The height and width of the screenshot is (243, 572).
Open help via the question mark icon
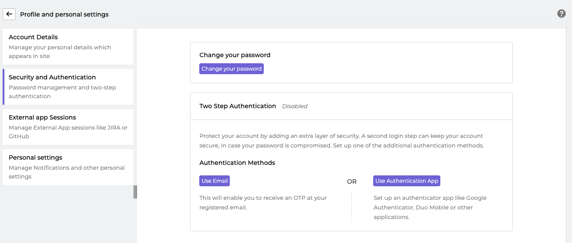[x=562, y=14]
